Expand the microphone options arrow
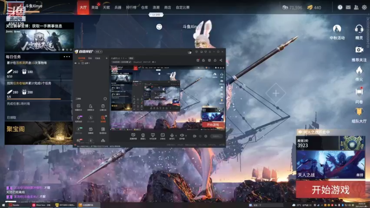The width and height of the screenshot is (370, 208). [x=176, y=135]
